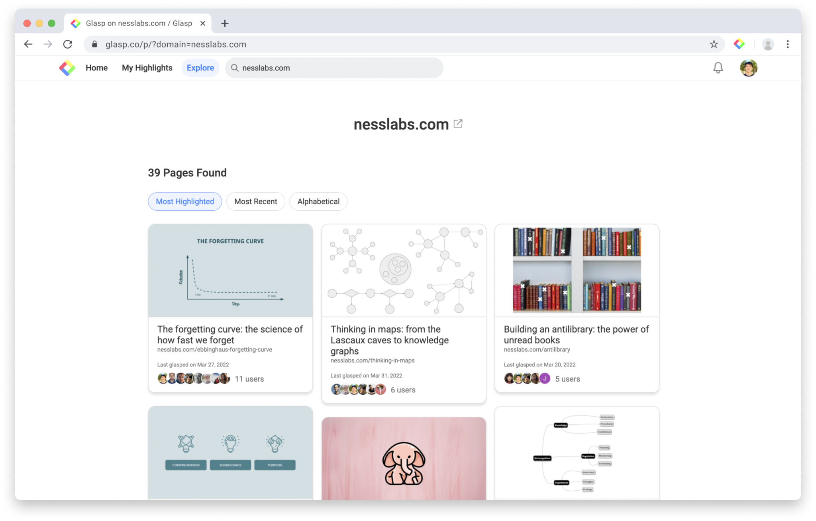The height and width of the screenshot is (521, 816).
Task: Open the bookshelf antilibrary thumbnail
Action: [x=577, y=271]
